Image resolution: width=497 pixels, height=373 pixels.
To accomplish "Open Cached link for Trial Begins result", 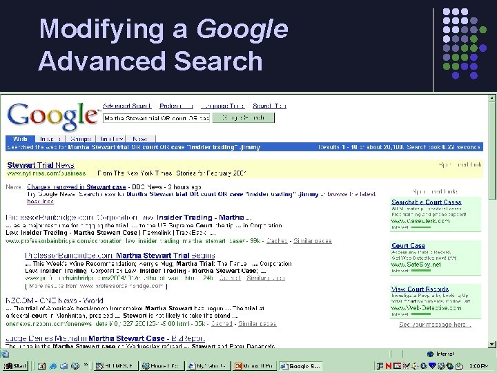I will pos(230,278).
